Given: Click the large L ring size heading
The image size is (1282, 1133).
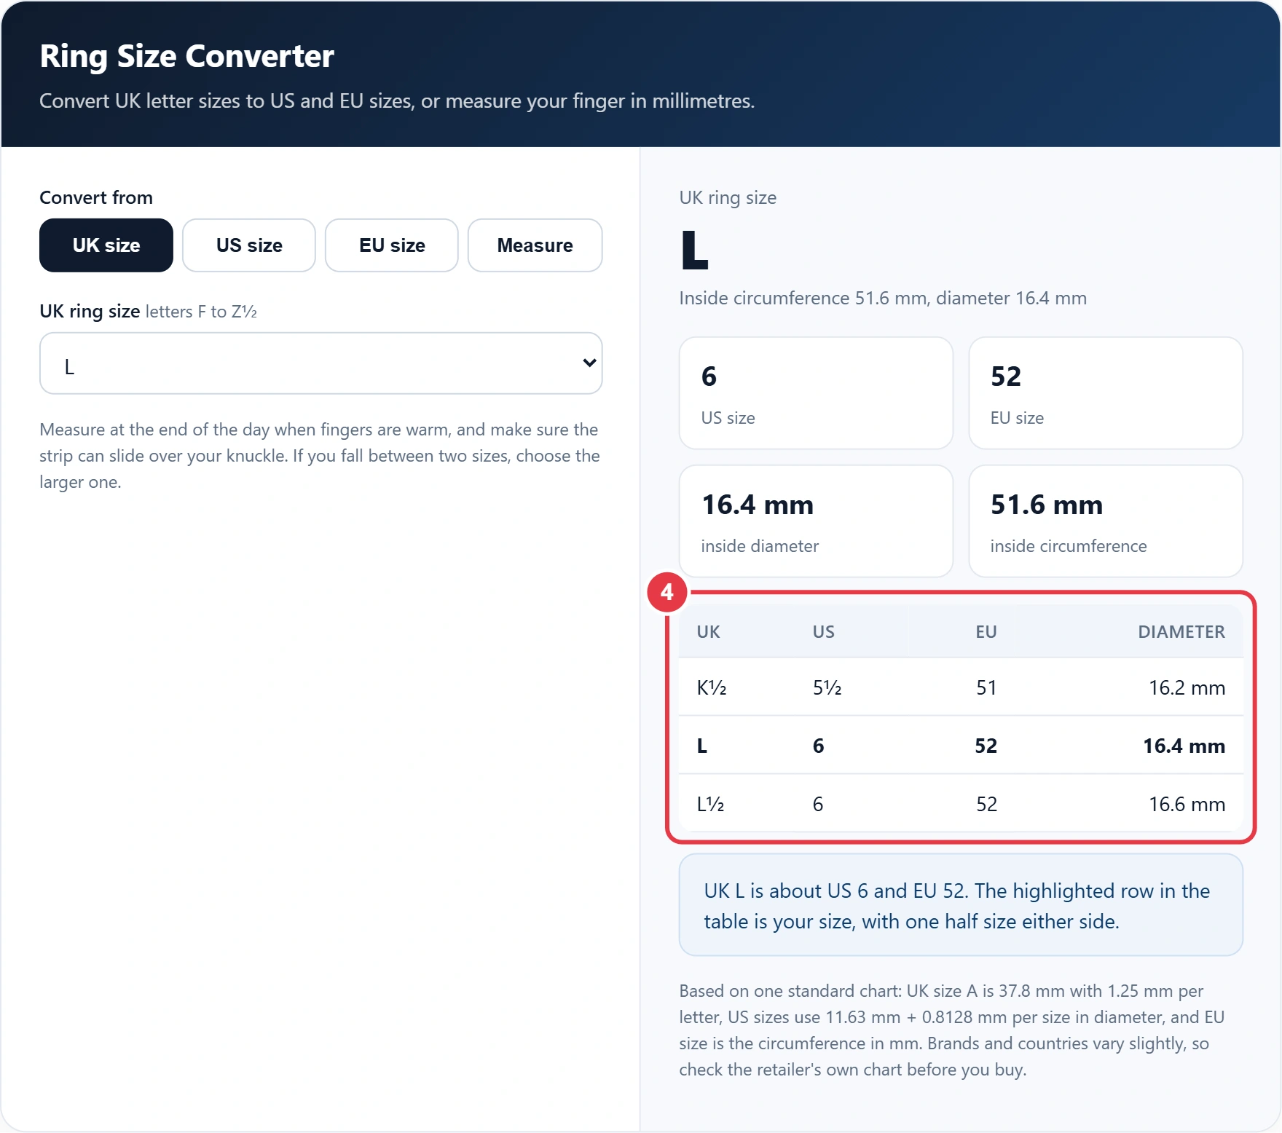Looking at the screenshot, I should 695,250.
